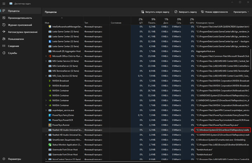The image size is (252, 163).
Task: Click OpenVPN Connect command line cell
Action: (x=222, y=110)
